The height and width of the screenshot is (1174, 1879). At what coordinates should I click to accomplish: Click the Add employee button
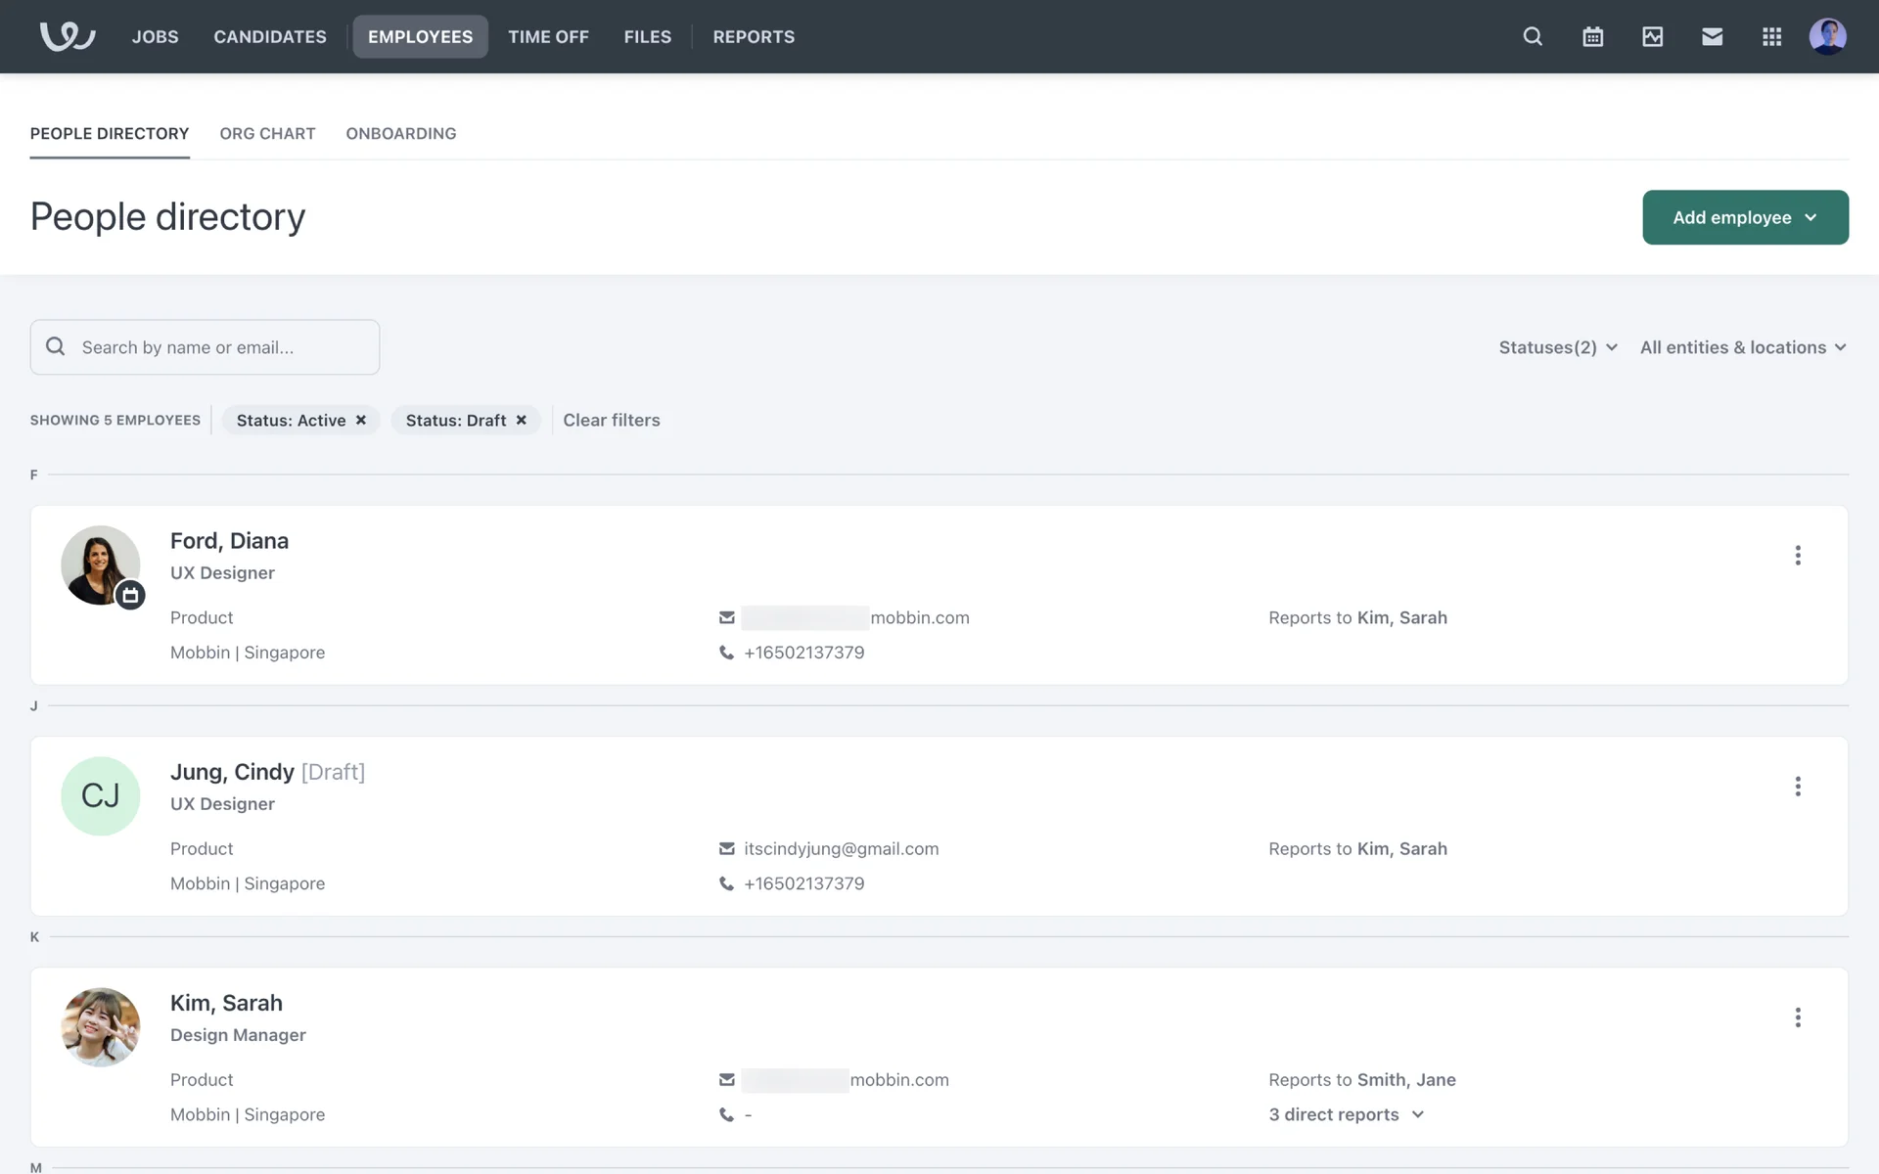tap(1744, 217)
